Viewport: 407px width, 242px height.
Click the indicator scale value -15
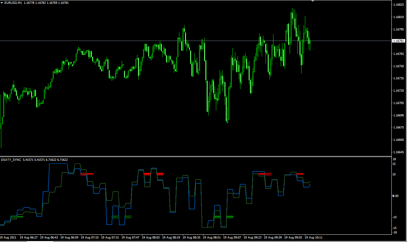[x=395, y=228]
